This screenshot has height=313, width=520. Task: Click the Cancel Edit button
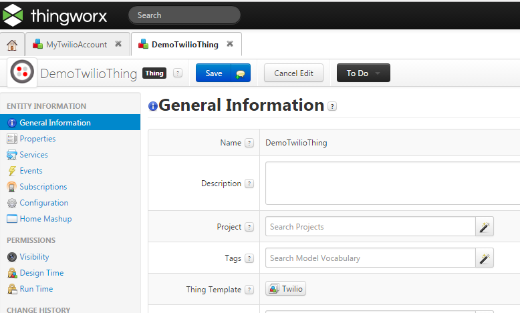click(293, 73)
